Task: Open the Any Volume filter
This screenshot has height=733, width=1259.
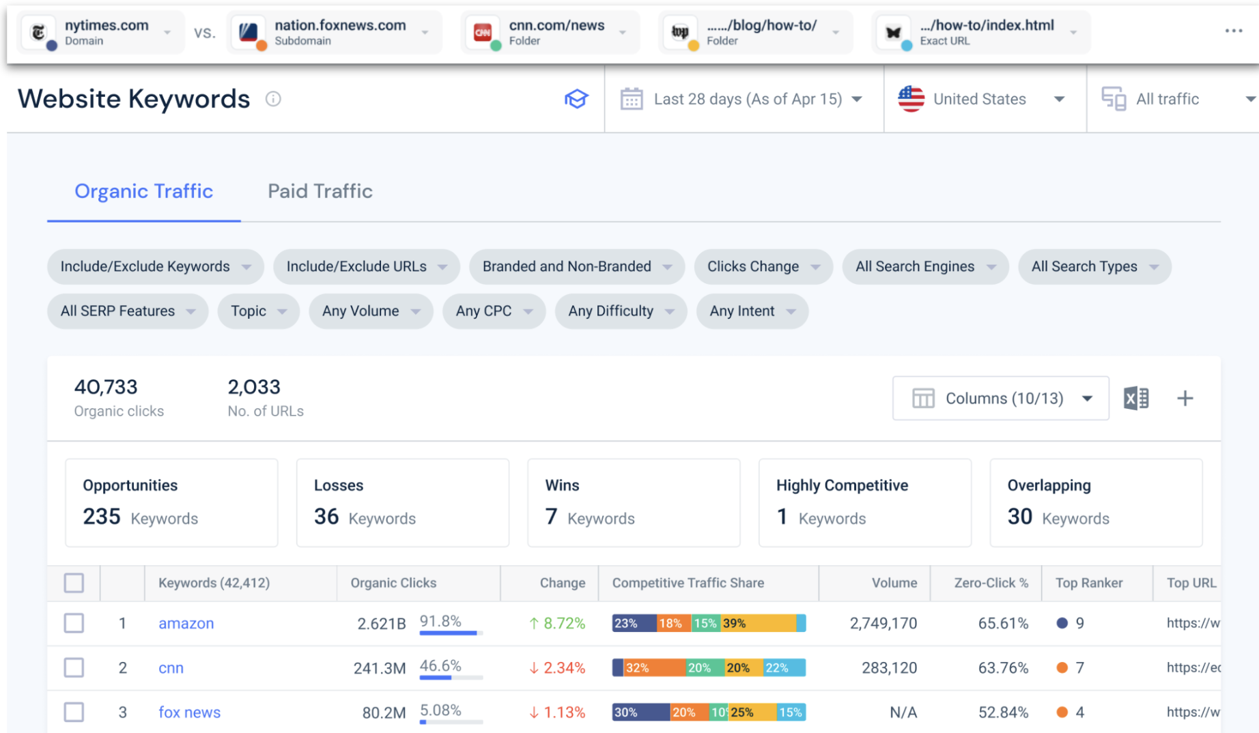Action: (371, 311)
